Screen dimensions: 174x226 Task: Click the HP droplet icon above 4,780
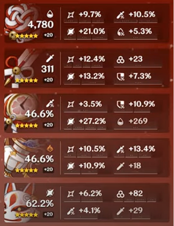click(x=50, y=14)
